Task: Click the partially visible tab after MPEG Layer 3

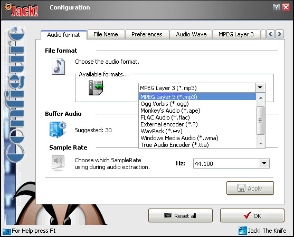Action: tap(263, 34)
